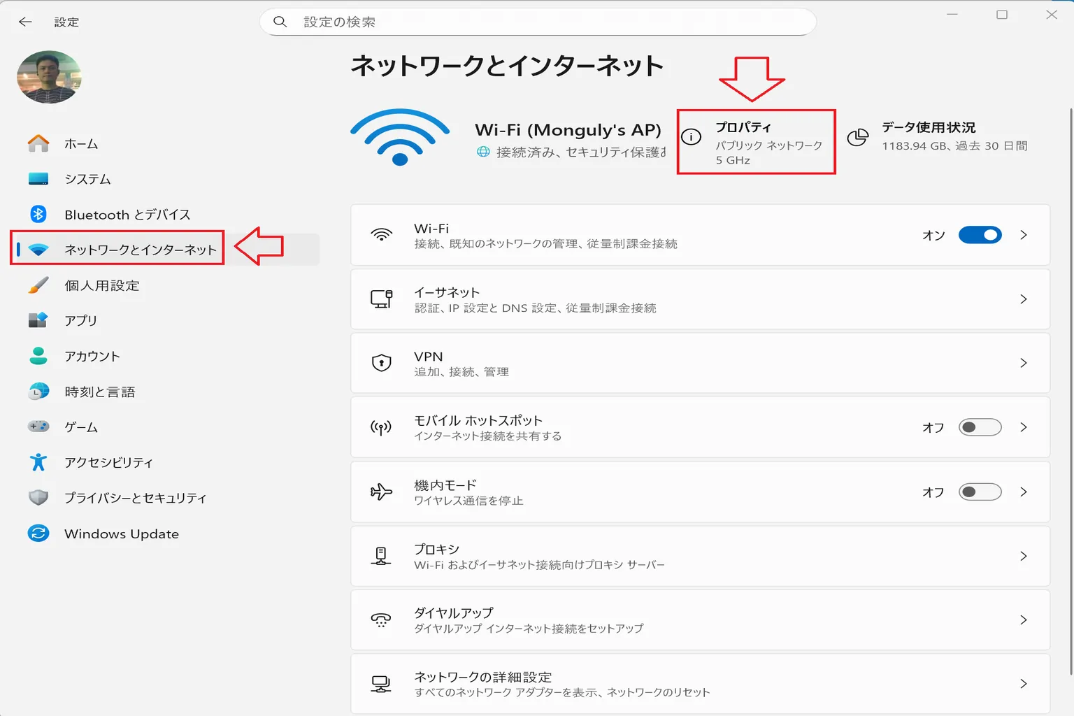Expand the Wi-Fi row chevron
This screenshot has width=1074, height=716.
click(1024, 235)
